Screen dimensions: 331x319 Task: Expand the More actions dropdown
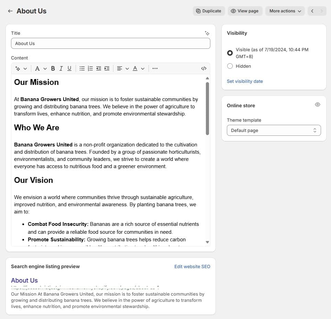point(285,11)
